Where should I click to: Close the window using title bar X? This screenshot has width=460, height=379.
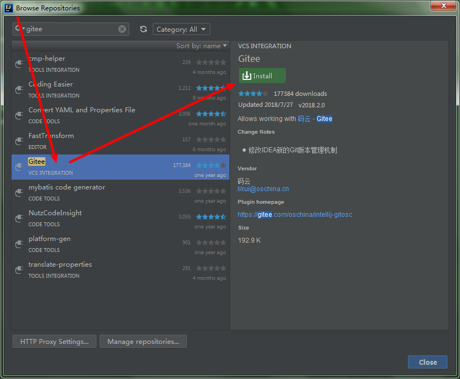(x=443, y=5)
